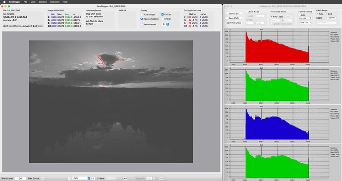Viewport: 342px width, 181px height.
Task: Toggle the Show EV Grid checkbox
Action: click(299, 12)
